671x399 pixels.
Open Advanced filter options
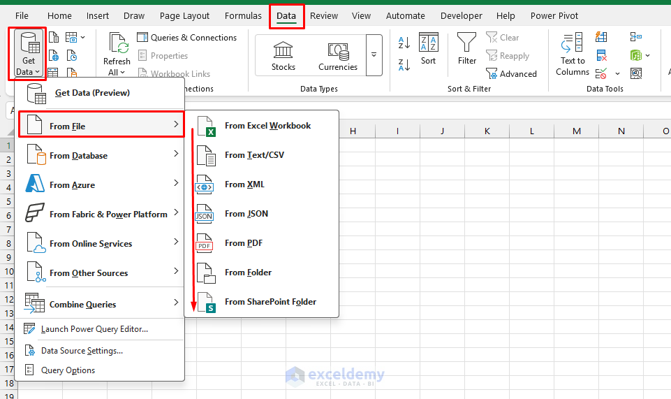[x=511, y=73]
